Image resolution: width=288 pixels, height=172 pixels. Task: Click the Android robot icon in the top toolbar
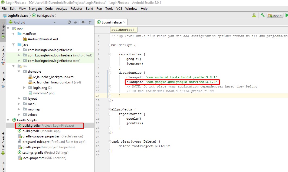pyautogui.click(x=254, y=15)
